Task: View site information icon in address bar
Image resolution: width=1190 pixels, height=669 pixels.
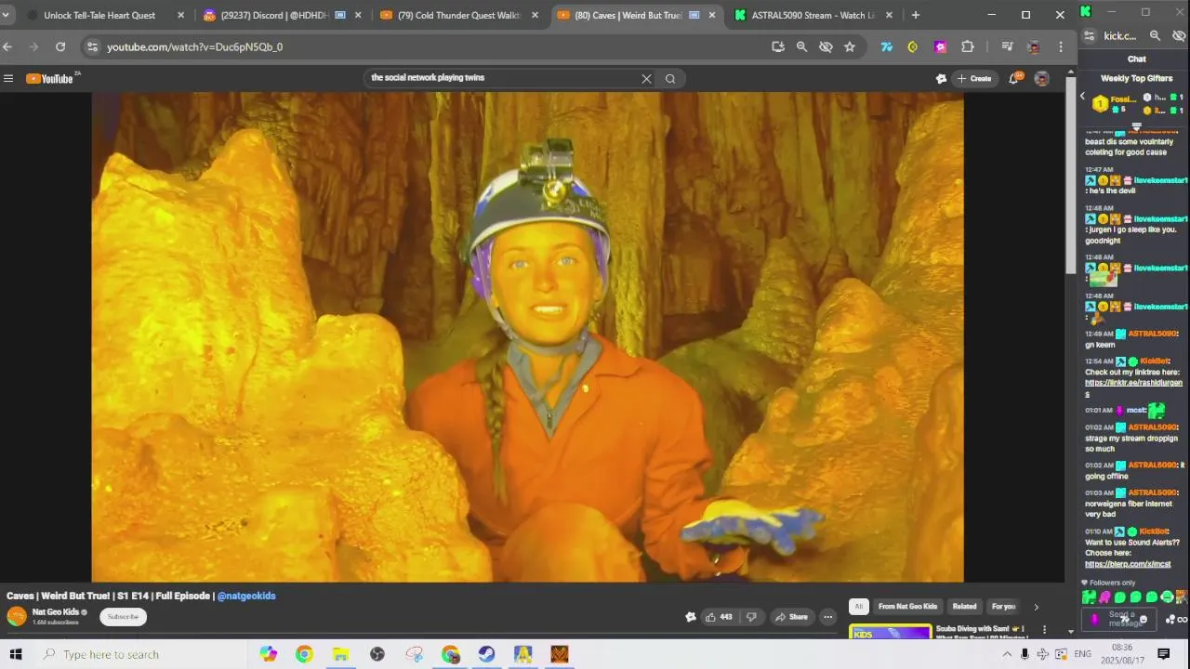Action: [91, 46]
